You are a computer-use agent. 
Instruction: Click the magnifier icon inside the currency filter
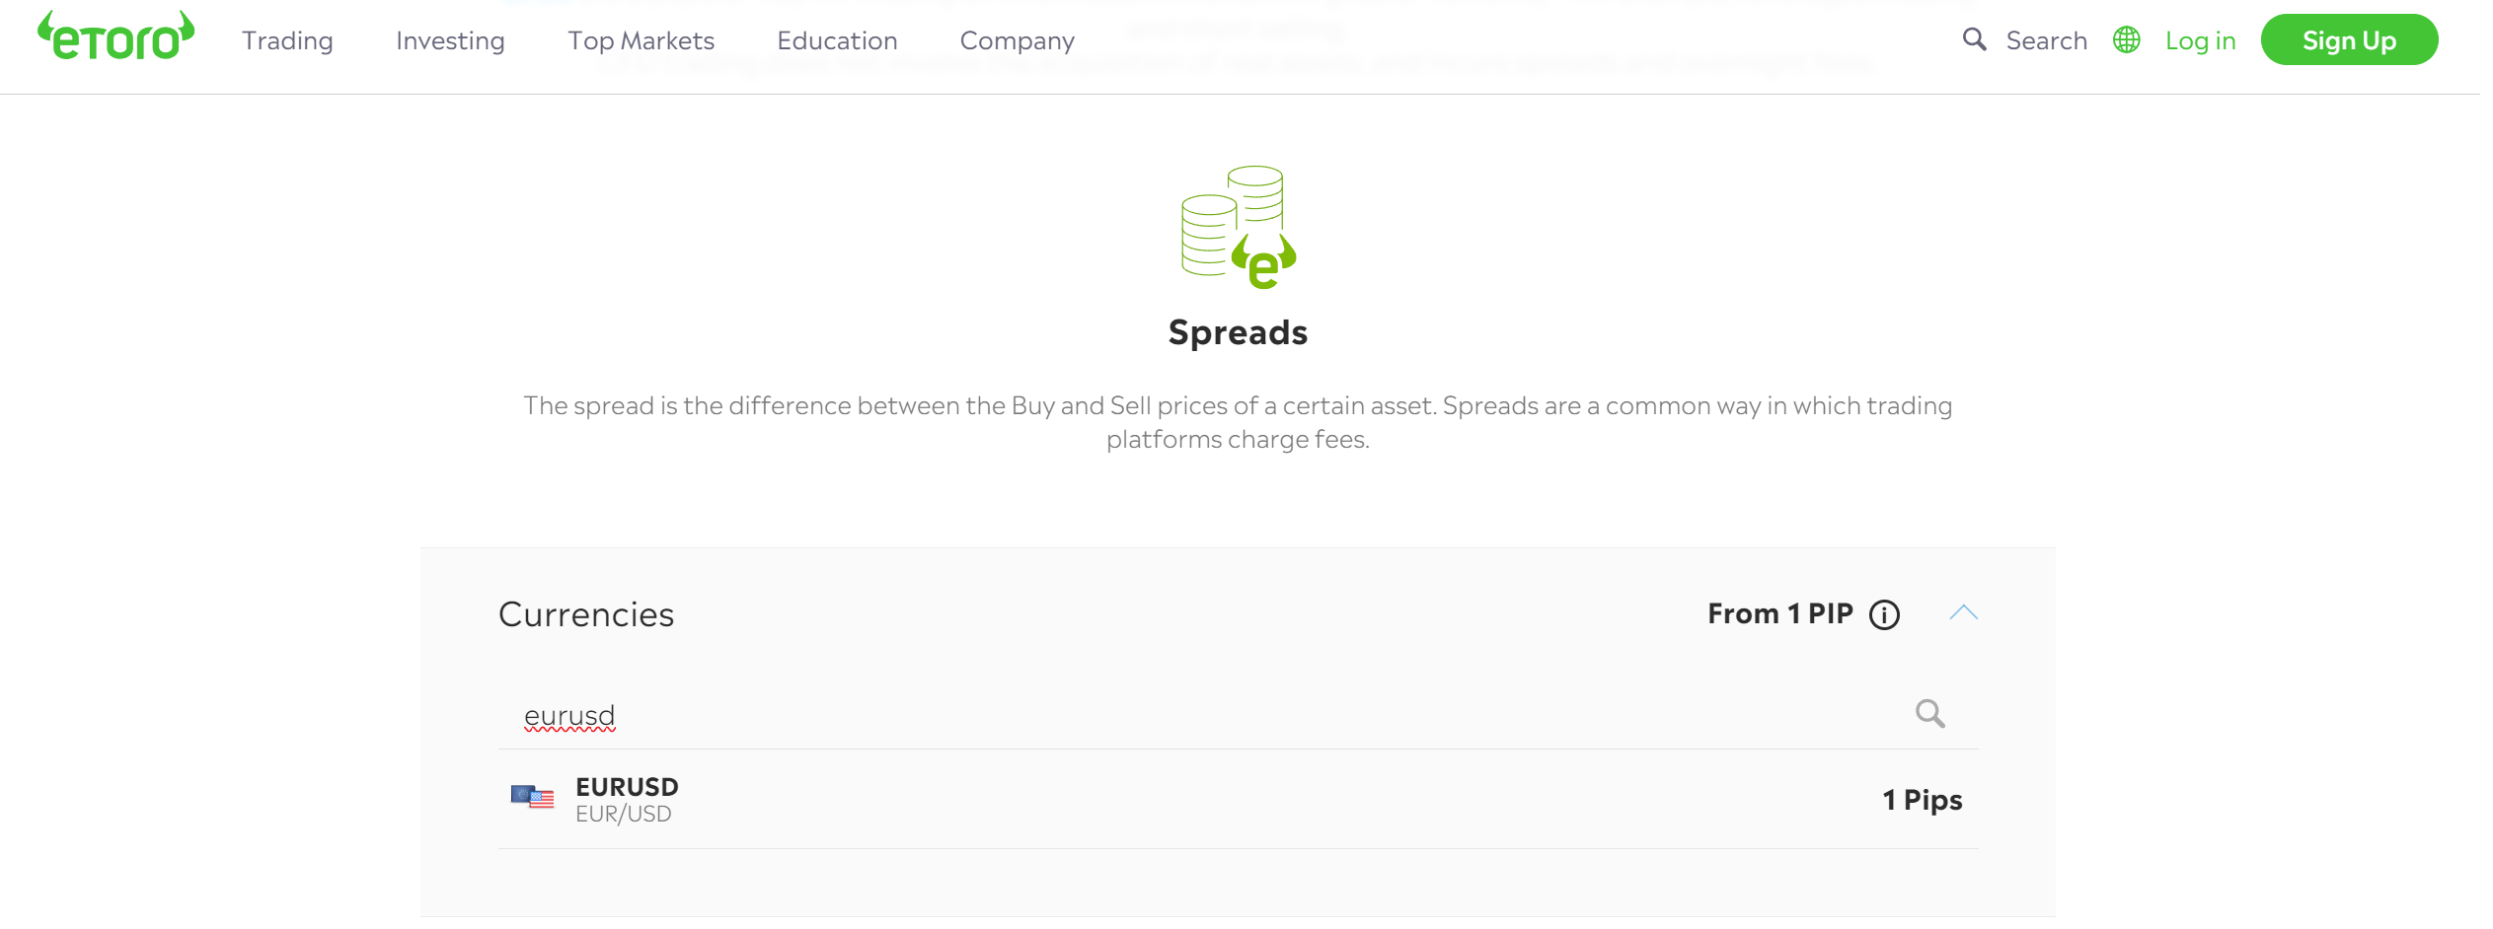pos(1931,713)
